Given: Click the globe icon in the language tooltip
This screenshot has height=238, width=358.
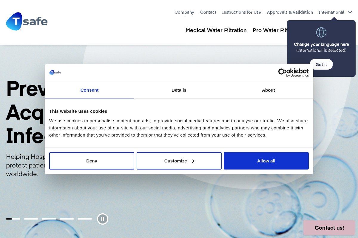Looking at the screenshot, I should 321,32.
